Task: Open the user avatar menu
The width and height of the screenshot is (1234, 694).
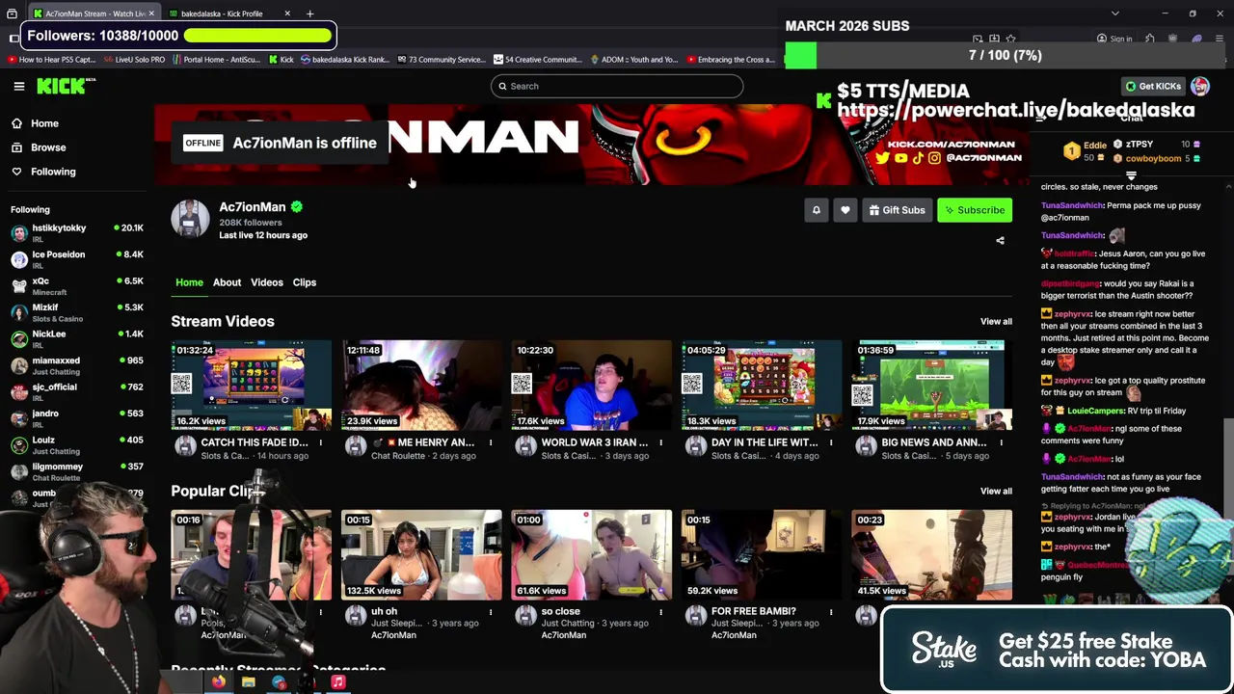Action: pyautogui.click(x=1199, y=86)
